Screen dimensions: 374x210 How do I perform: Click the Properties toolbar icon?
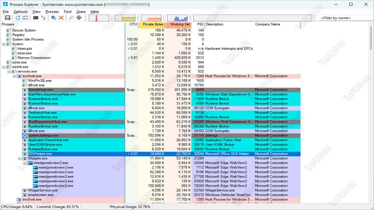53,18
